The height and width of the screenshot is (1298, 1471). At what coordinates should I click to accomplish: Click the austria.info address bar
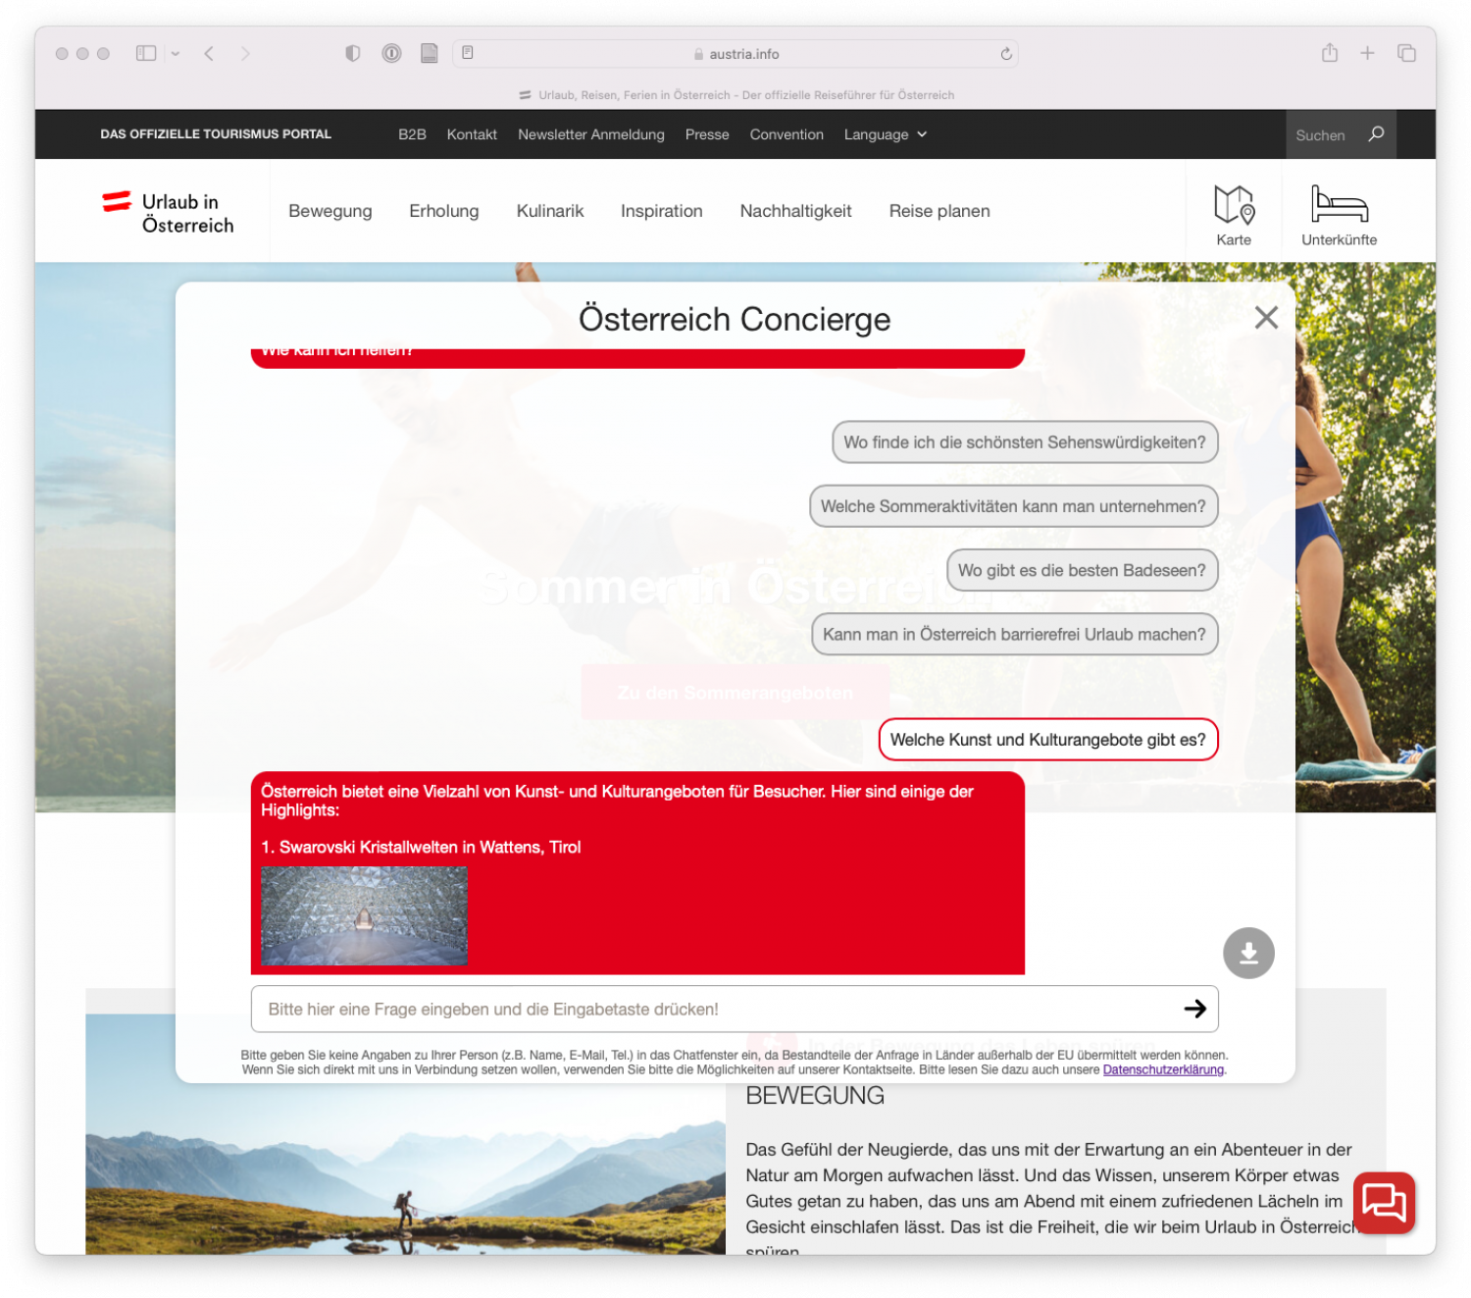coord(735,54)
